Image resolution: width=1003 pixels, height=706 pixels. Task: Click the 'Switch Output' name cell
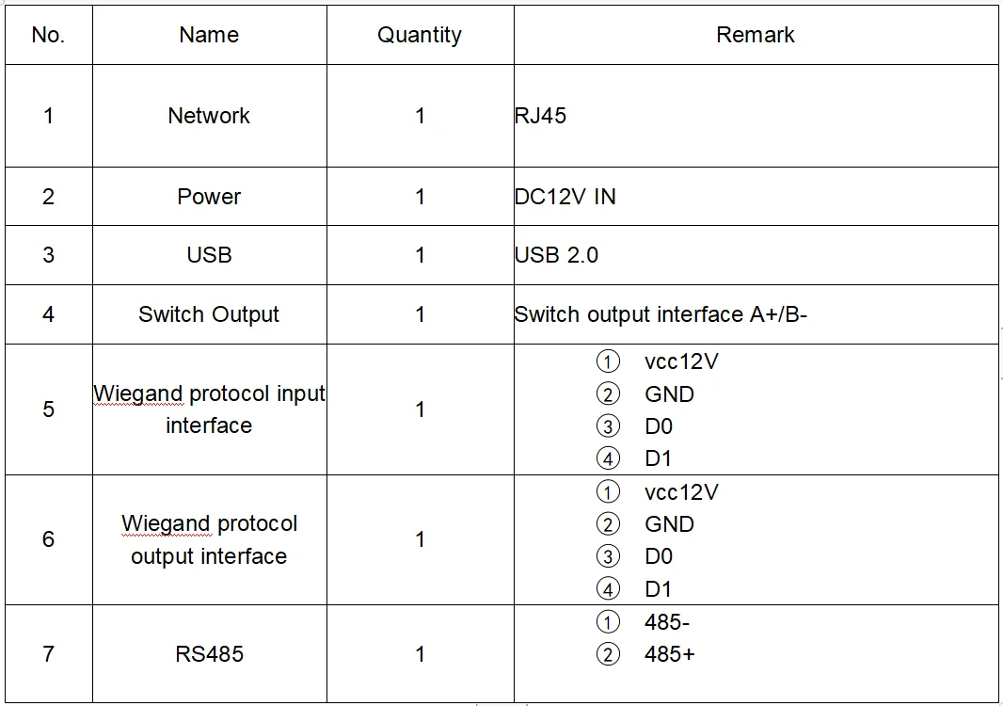[x=209, y=314]
